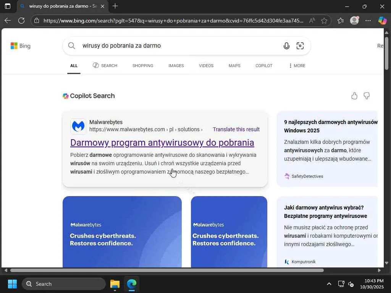Open the malwarebytes.com URL breadcrumb
The width and height of the screenshot is (391, 293).
coord(146,130)
